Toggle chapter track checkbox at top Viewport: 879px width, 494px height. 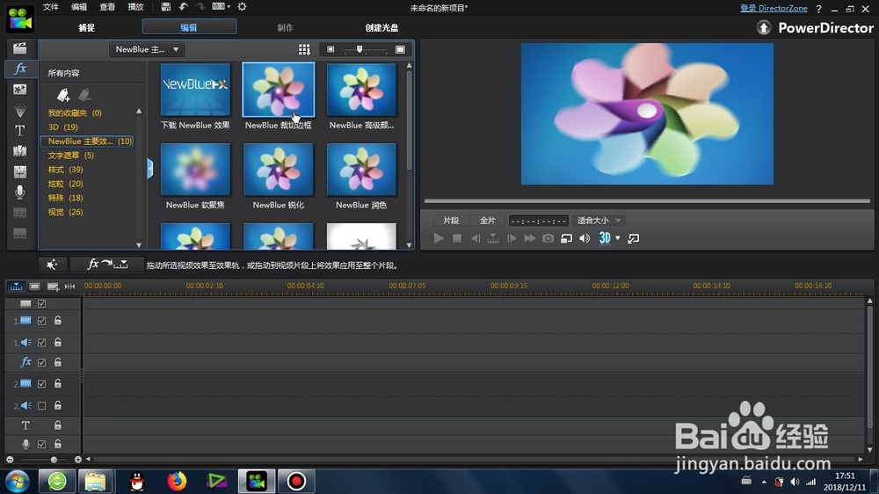[x=41, y=303]
